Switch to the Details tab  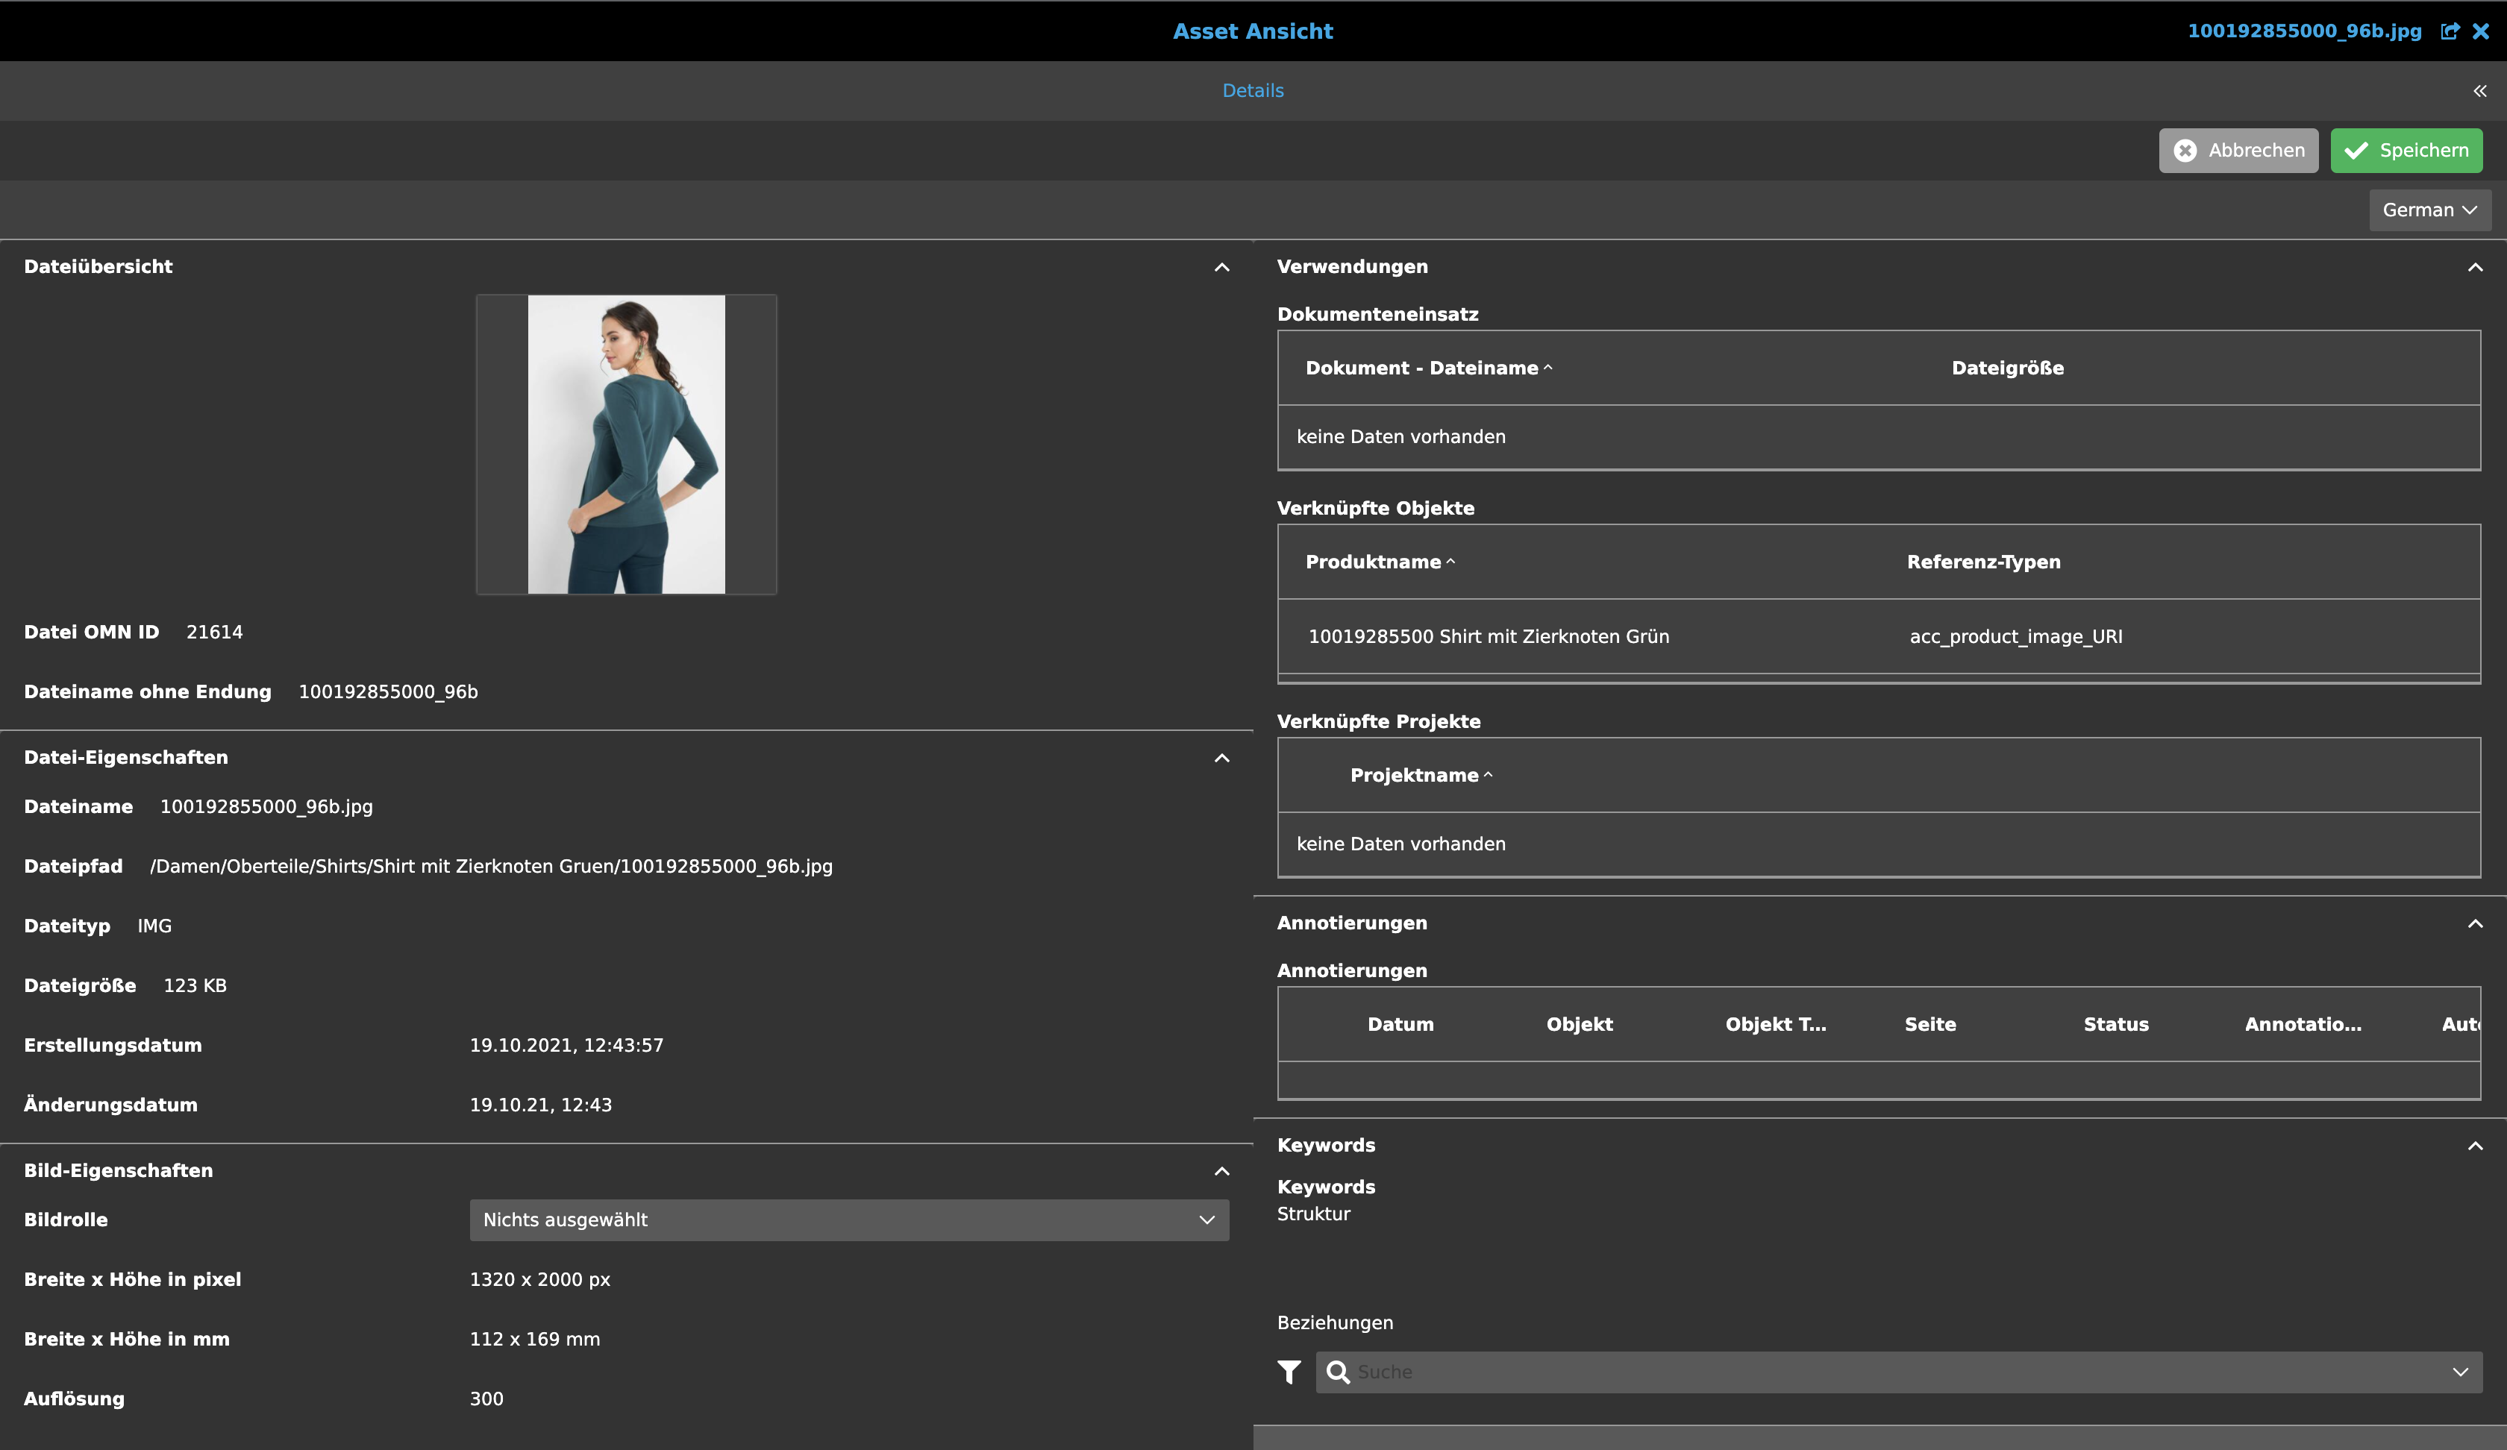(x=1253, y=90)
